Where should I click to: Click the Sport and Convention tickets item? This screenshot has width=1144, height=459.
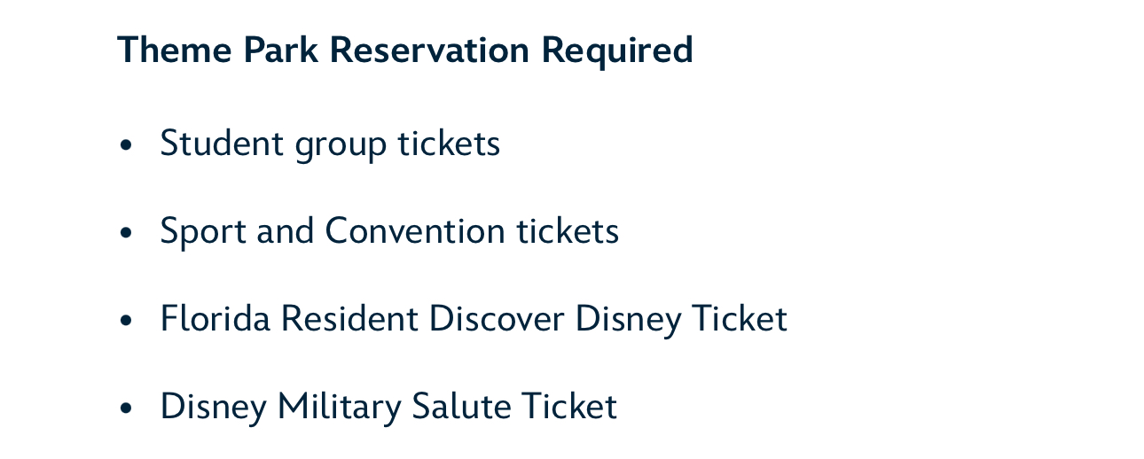(389, 232)
